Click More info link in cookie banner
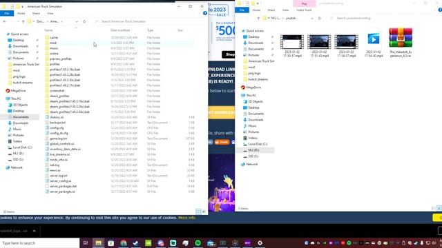 pyautogui.click(x=186, y=218)
